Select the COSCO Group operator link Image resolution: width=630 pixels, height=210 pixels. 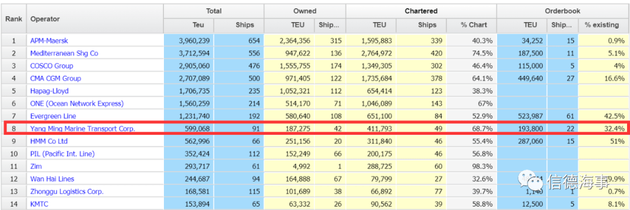tap(51, 66)
